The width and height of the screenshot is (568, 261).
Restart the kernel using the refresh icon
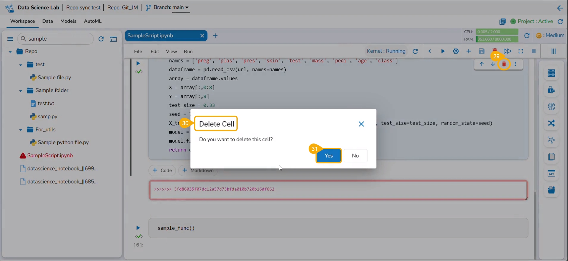coord(415,51)
